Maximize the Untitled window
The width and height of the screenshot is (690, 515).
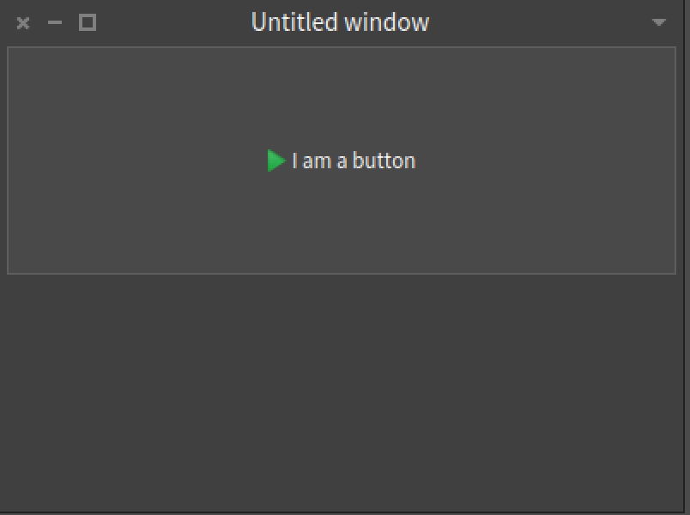[87, 23]
